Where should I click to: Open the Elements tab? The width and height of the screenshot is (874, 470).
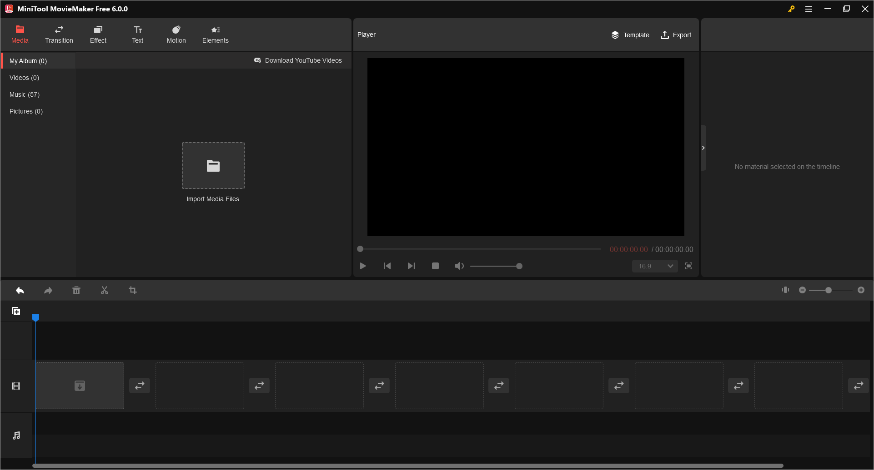(x=216, y=35)
